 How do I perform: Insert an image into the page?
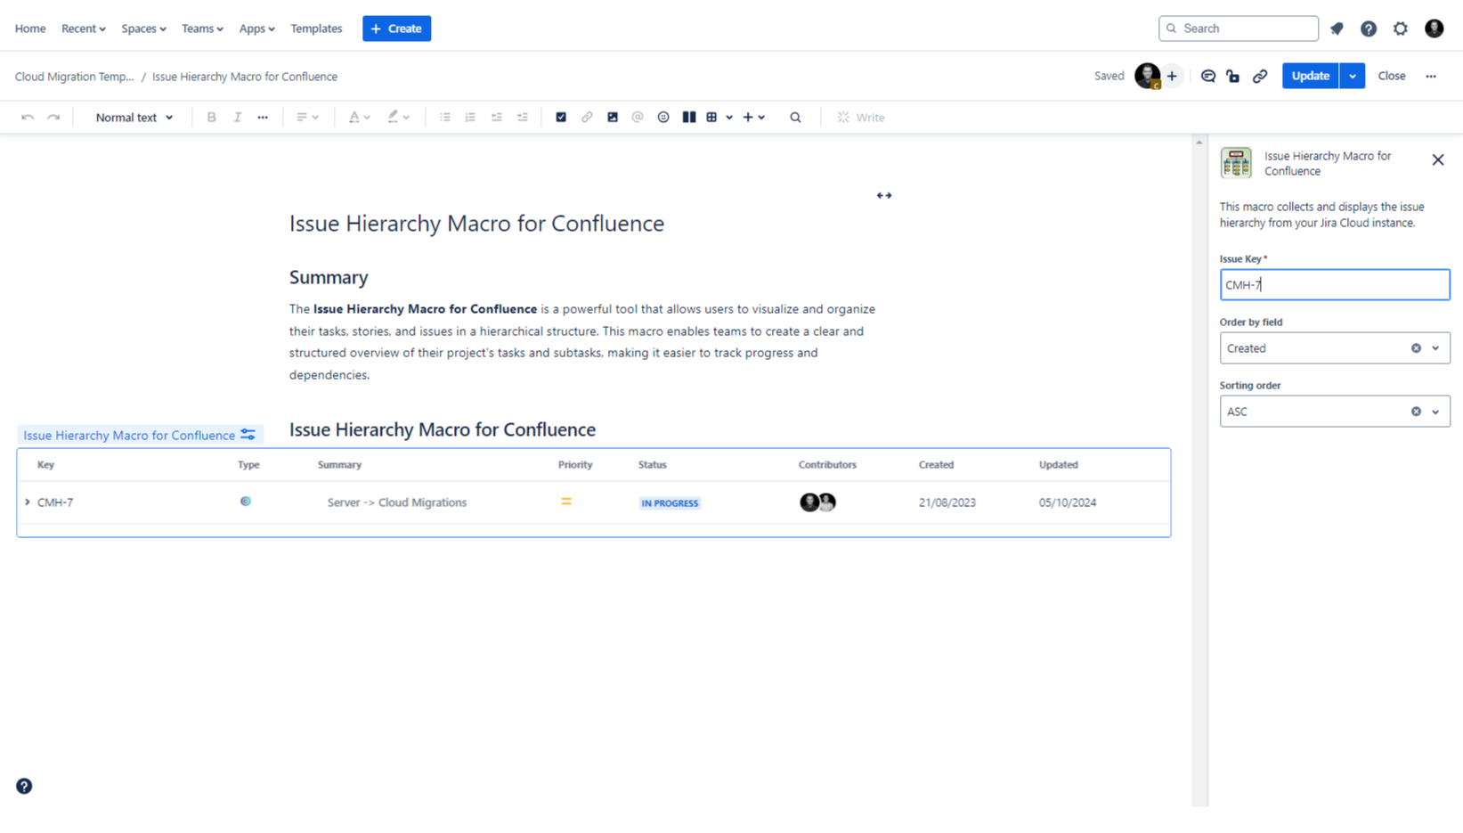point(612,117)
